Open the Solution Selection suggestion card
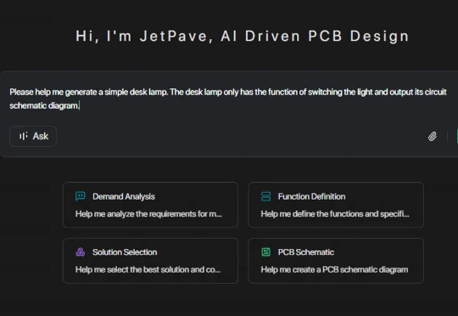The height and width of the screenshot is (316, 458). [x=150, y=261]
